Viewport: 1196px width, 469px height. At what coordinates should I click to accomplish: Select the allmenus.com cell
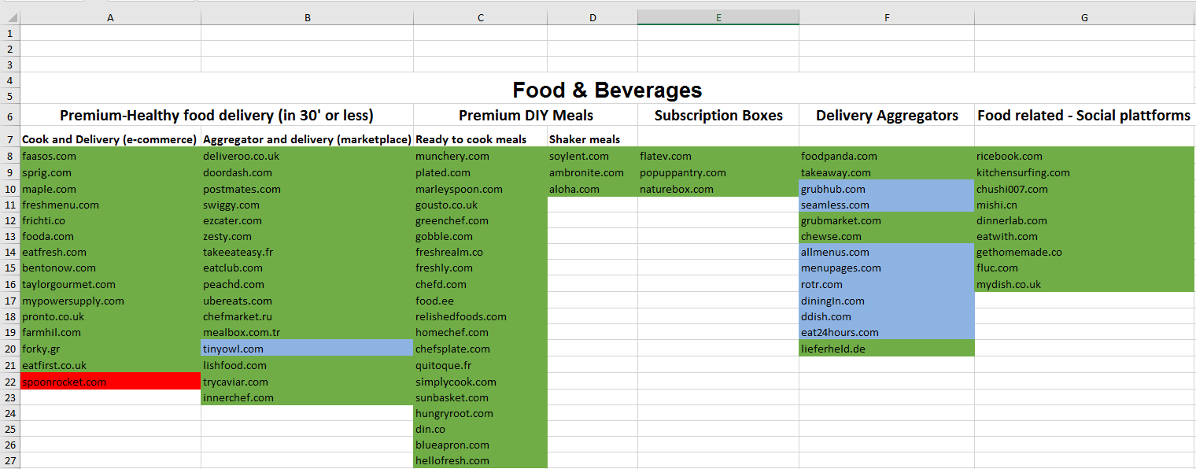click(887, 252)
